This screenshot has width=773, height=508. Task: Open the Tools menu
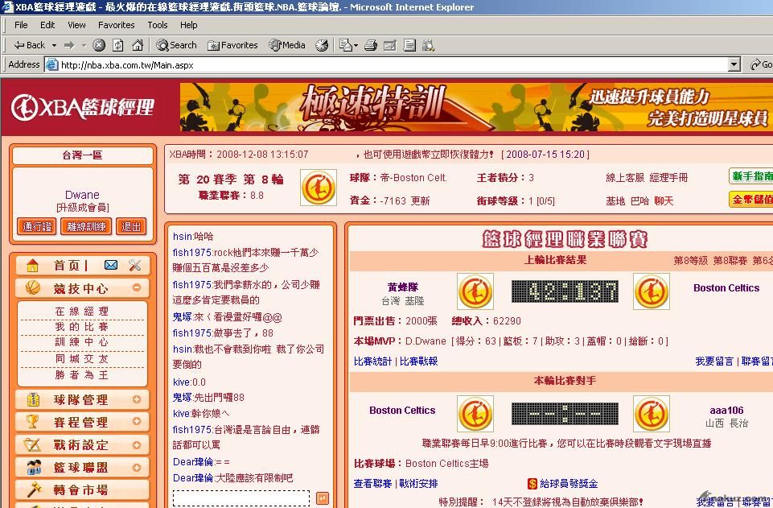click(x=158, y=25)
